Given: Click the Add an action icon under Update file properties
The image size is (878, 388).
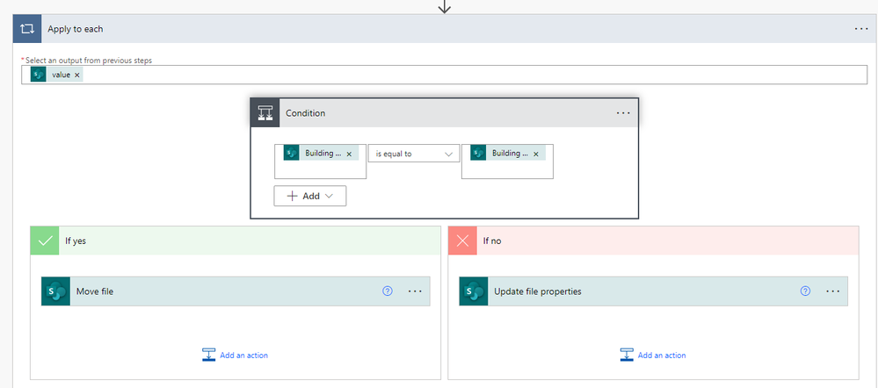Looking at the screenshot, I should [627, 355].
